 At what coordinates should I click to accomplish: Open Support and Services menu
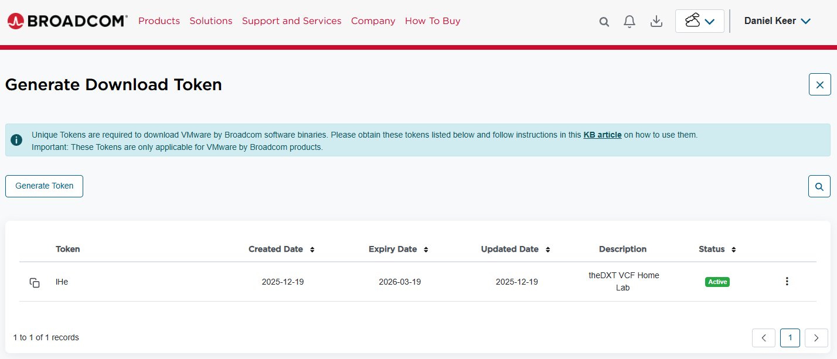click(x=291, y=21)
